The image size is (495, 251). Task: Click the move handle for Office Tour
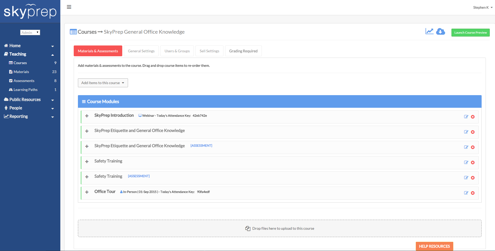[x=87, y=192]
